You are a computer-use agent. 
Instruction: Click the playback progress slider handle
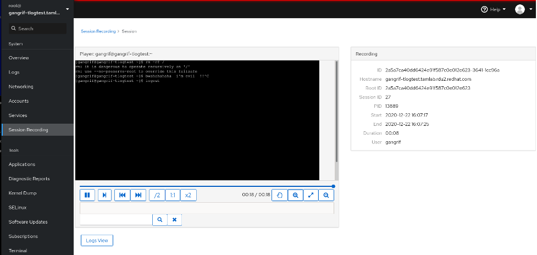click(x=333, y=186)
